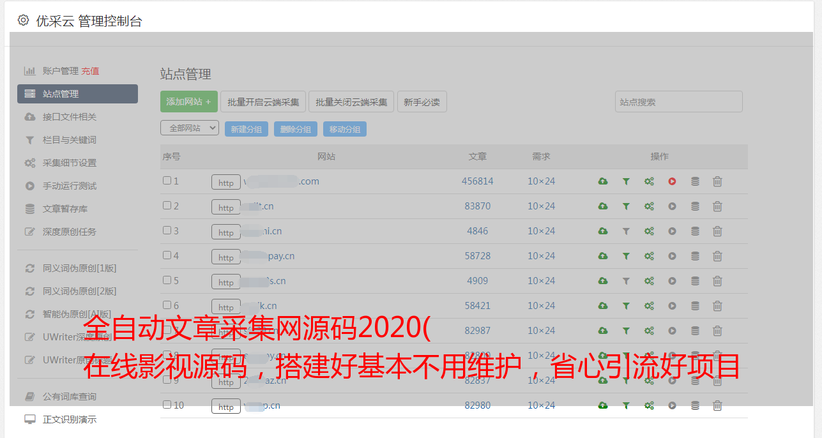Click the play icon in row 6
The image size is (822, 438).
click(672, 306)
